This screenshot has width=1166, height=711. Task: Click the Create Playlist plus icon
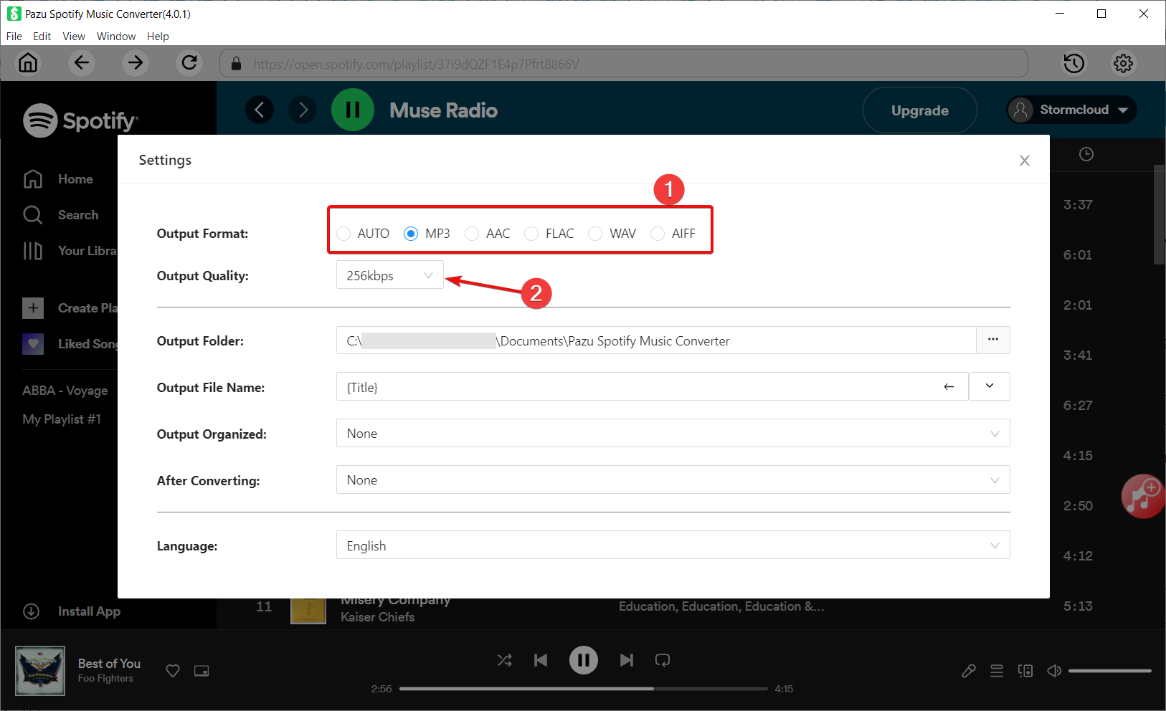pyautogui.click(x=33, y=308)
